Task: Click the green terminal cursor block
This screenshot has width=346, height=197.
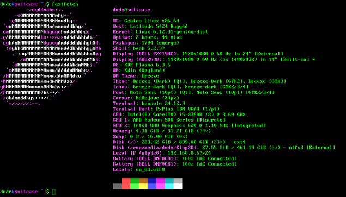Action: click(x=53, y=192)
